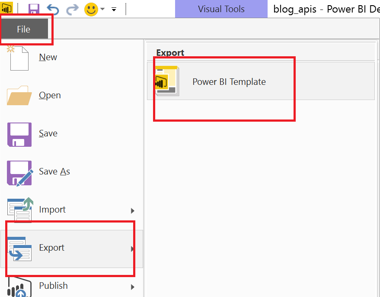
Task: Open the Visual Tools tab
Action: 221,9
